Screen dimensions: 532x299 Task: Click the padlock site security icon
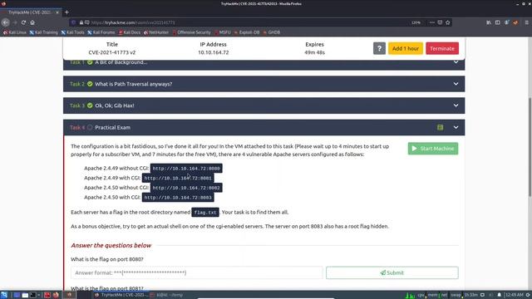click(x=81, y=22)
